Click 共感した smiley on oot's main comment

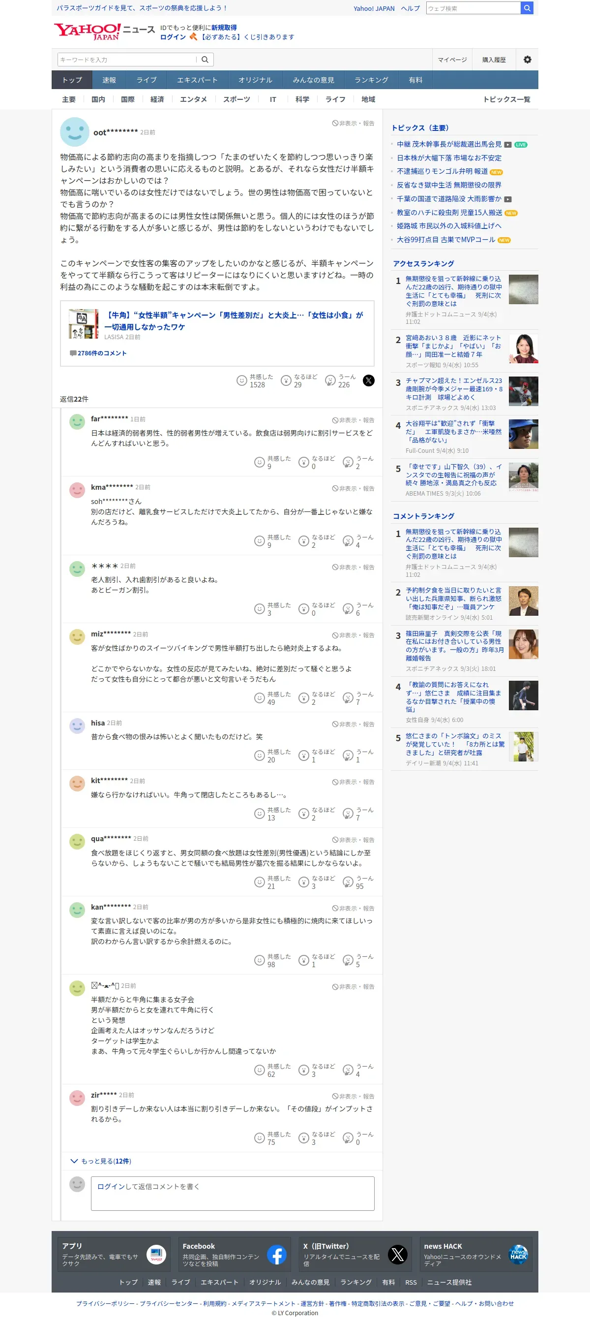pyautogui.click(x=242, y=380)
